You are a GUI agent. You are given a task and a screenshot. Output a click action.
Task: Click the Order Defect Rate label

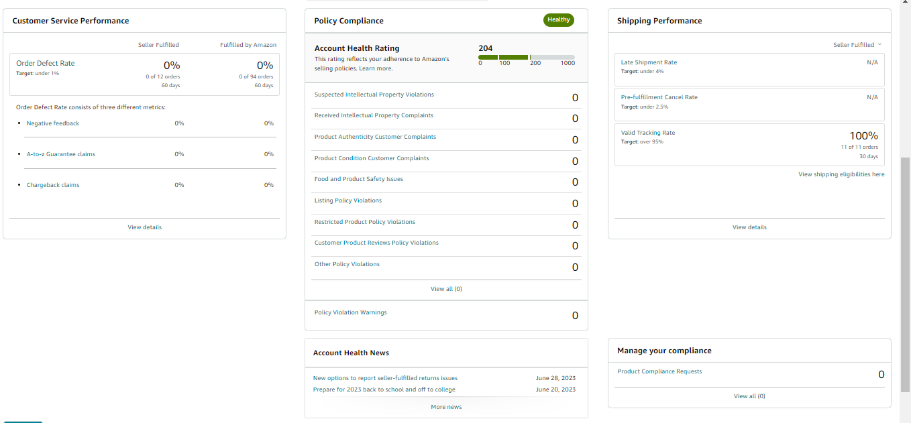(46, 64)
